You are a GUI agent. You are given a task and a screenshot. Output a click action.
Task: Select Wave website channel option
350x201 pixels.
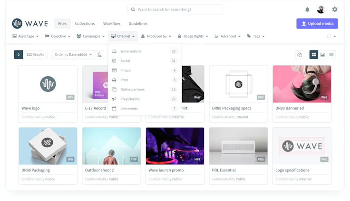pyautogui.click(x=145, y=51)
